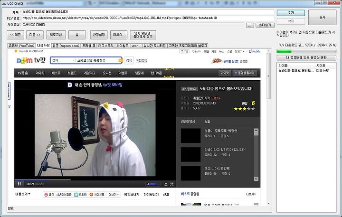Image resolution: width=342 pixels, height=217 pixels.
Task: Expand the 내용보기 section
Action: coord(23,194)
